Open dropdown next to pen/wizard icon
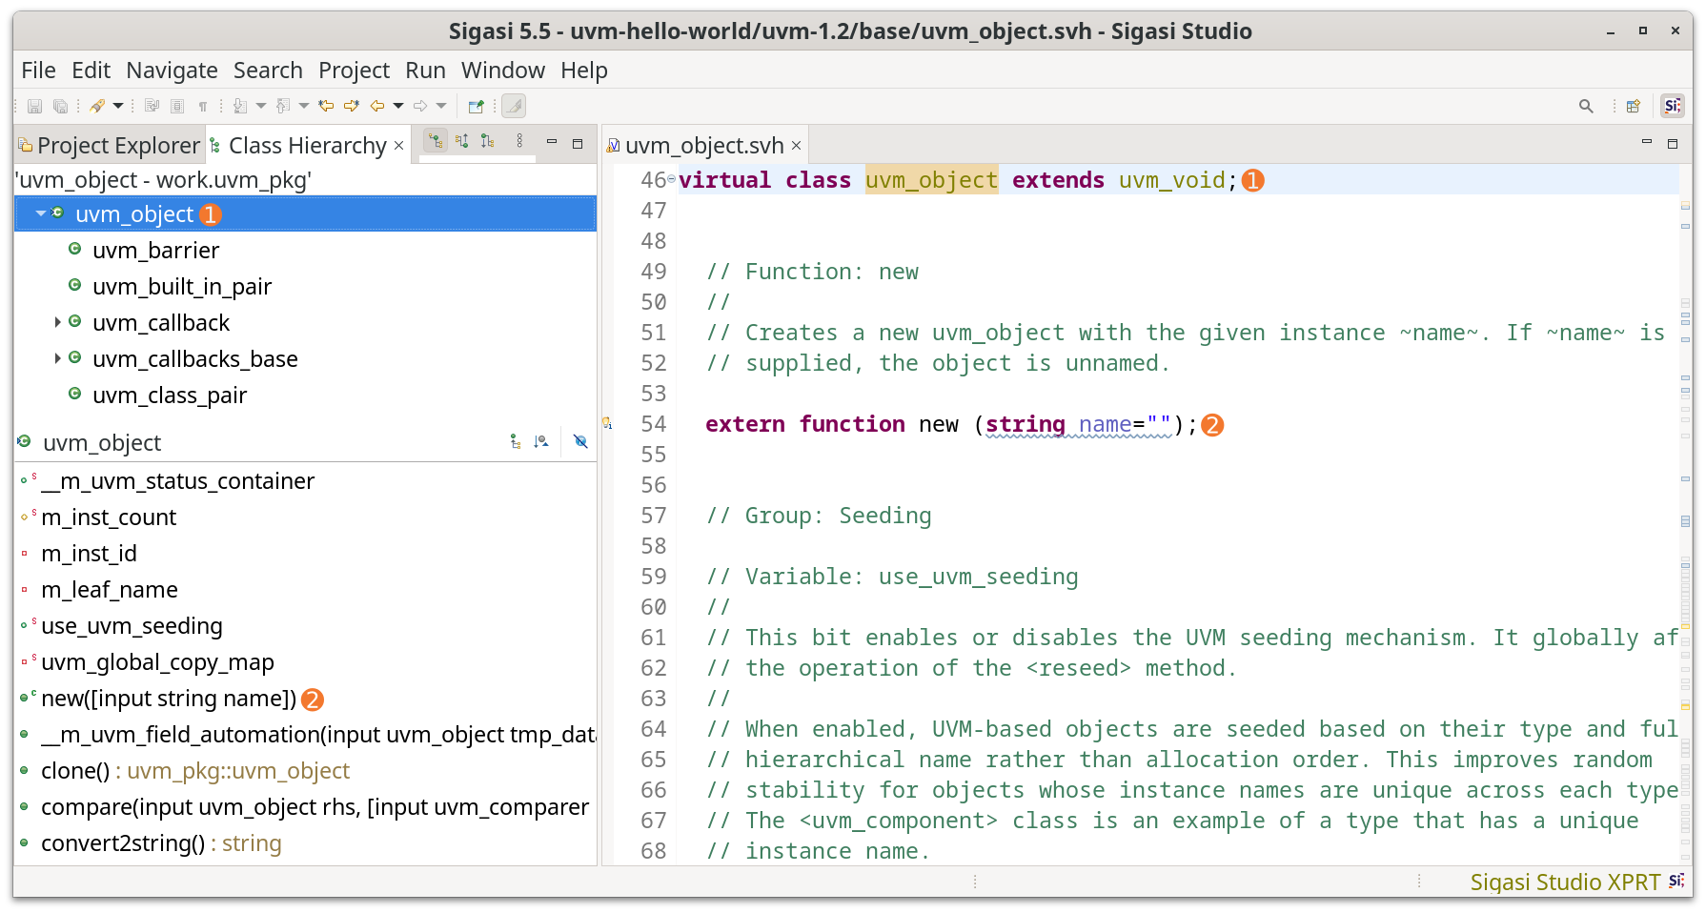Image resolution: width=1706 pixels, height=913 pixels. coord(118,106)
